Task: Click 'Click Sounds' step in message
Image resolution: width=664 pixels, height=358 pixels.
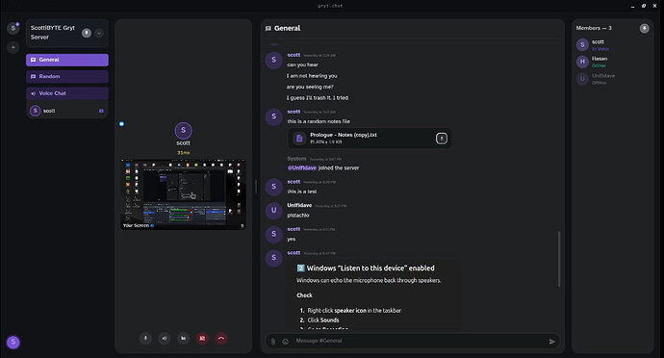Action: coord(323,320)
